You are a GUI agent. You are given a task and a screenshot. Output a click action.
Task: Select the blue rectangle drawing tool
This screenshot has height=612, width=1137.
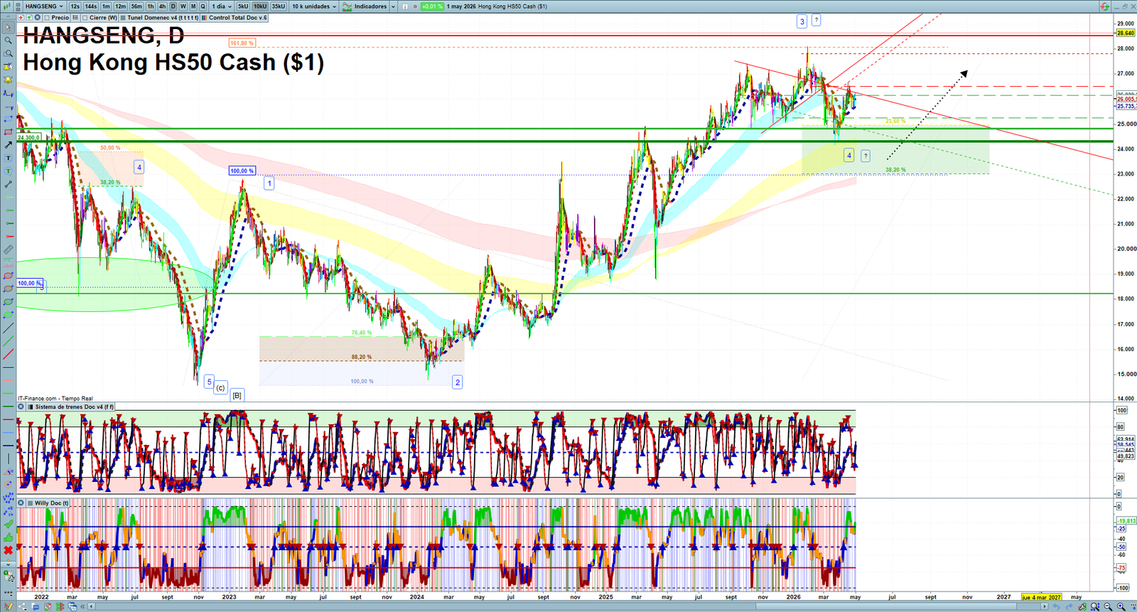pos(9,119)
